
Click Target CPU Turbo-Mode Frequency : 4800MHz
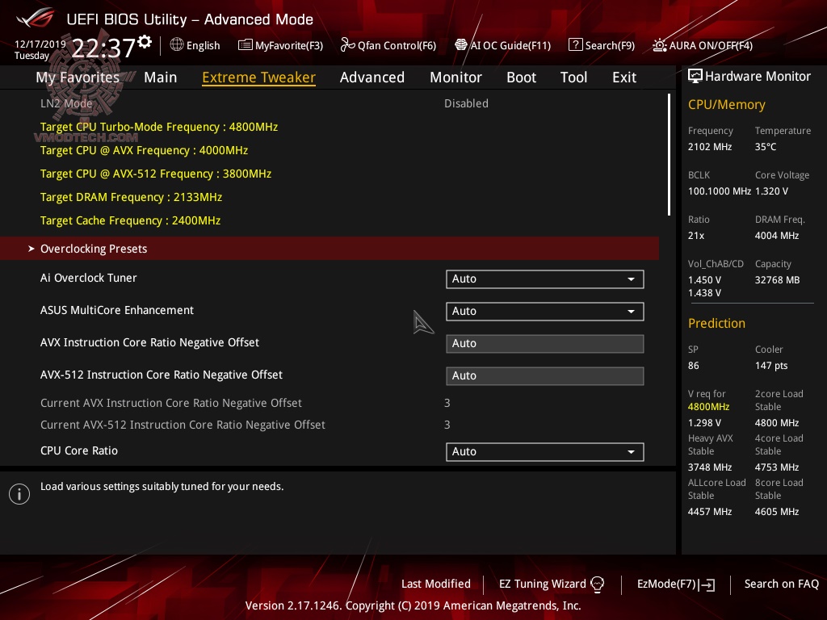coord(159,127)
